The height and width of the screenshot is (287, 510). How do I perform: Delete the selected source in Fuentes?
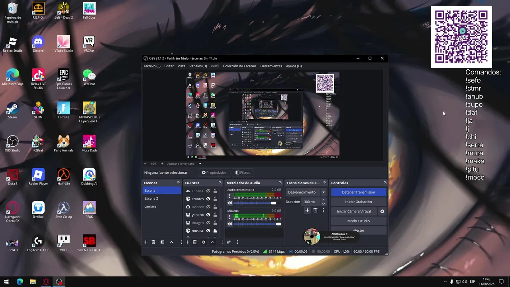pos(195,242)
